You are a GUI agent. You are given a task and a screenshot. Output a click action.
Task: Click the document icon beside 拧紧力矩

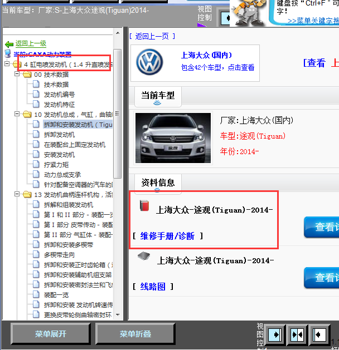36,164
